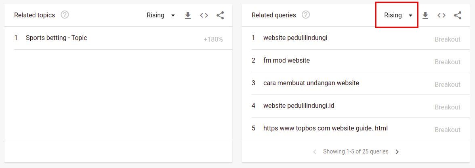Share the Related topics card

click(x=220, y=15)
